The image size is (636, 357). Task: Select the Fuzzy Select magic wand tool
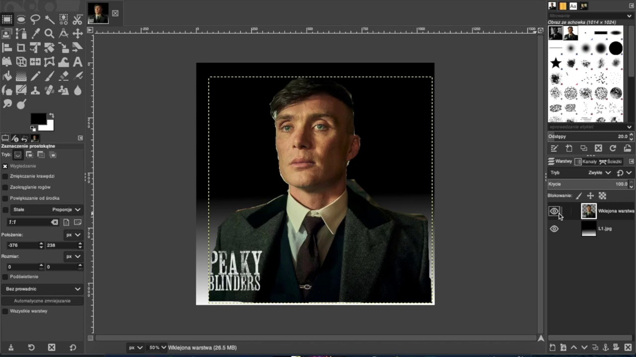pos(49,20)
